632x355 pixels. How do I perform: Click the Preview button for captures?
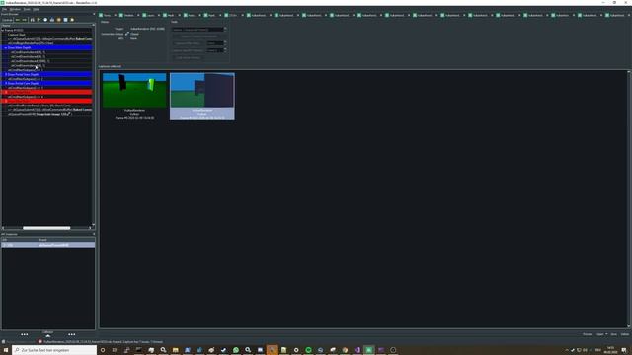(x=588, y=334)
